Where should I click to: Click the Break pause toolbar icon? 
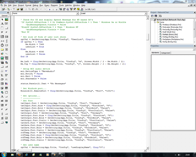coord(53,9)
